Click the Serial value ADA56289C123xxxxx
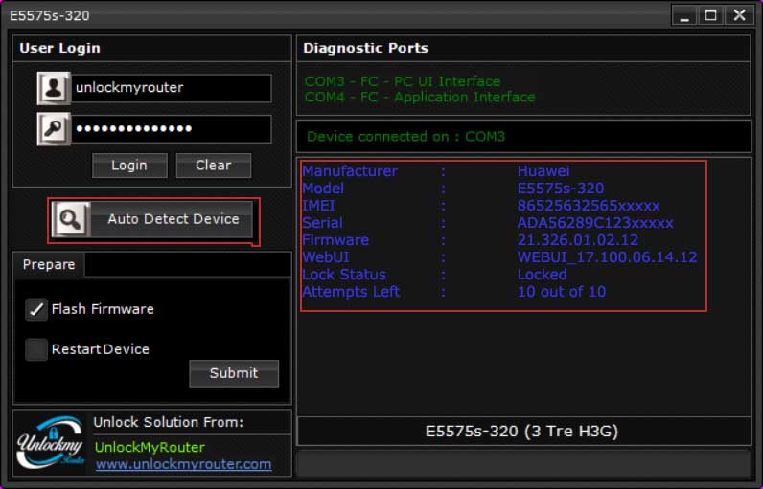This screenshot has width=763, height=489. click(595, 223)
